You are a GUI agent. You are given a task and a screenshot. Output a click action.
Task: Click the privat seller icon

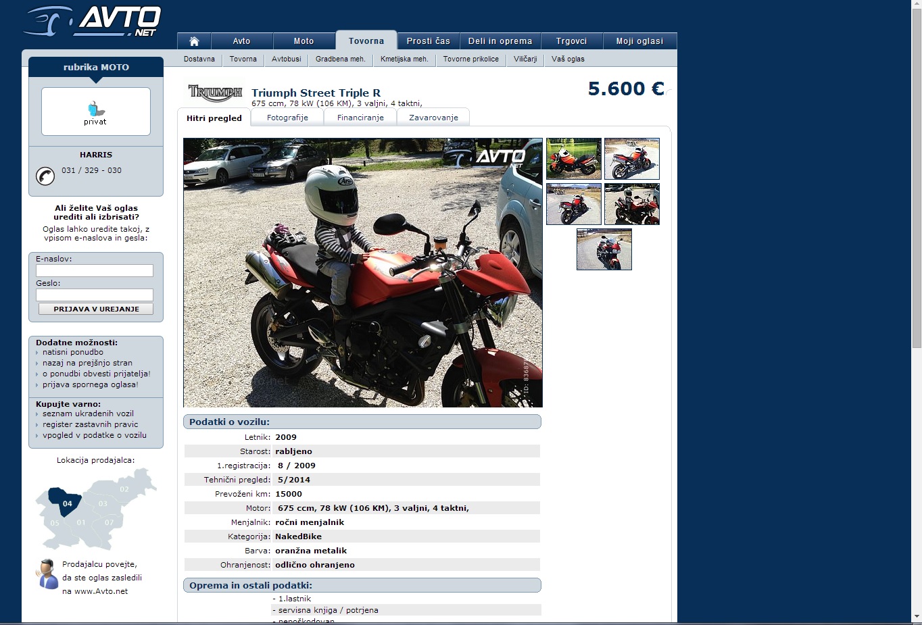tap(95, 112)
